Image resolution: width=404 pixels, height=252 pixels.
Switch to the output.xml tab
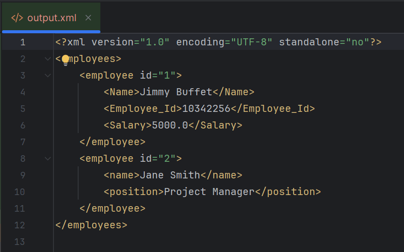tap(51, 18)
